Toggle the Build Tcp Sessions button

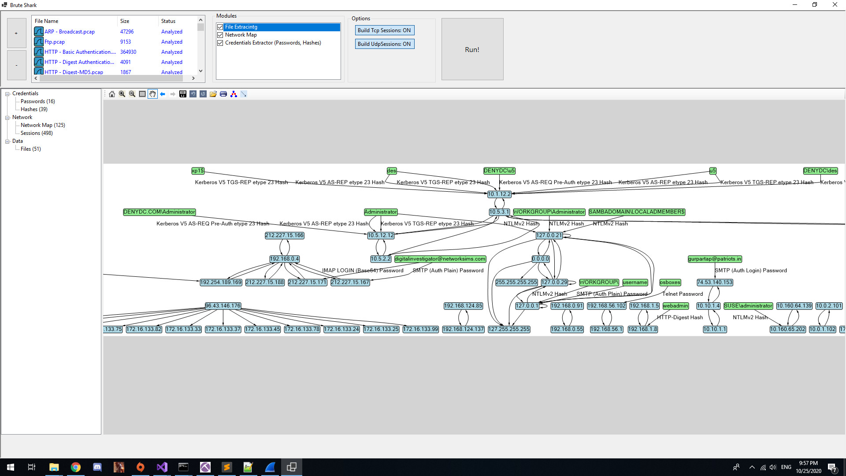point(384,30)
